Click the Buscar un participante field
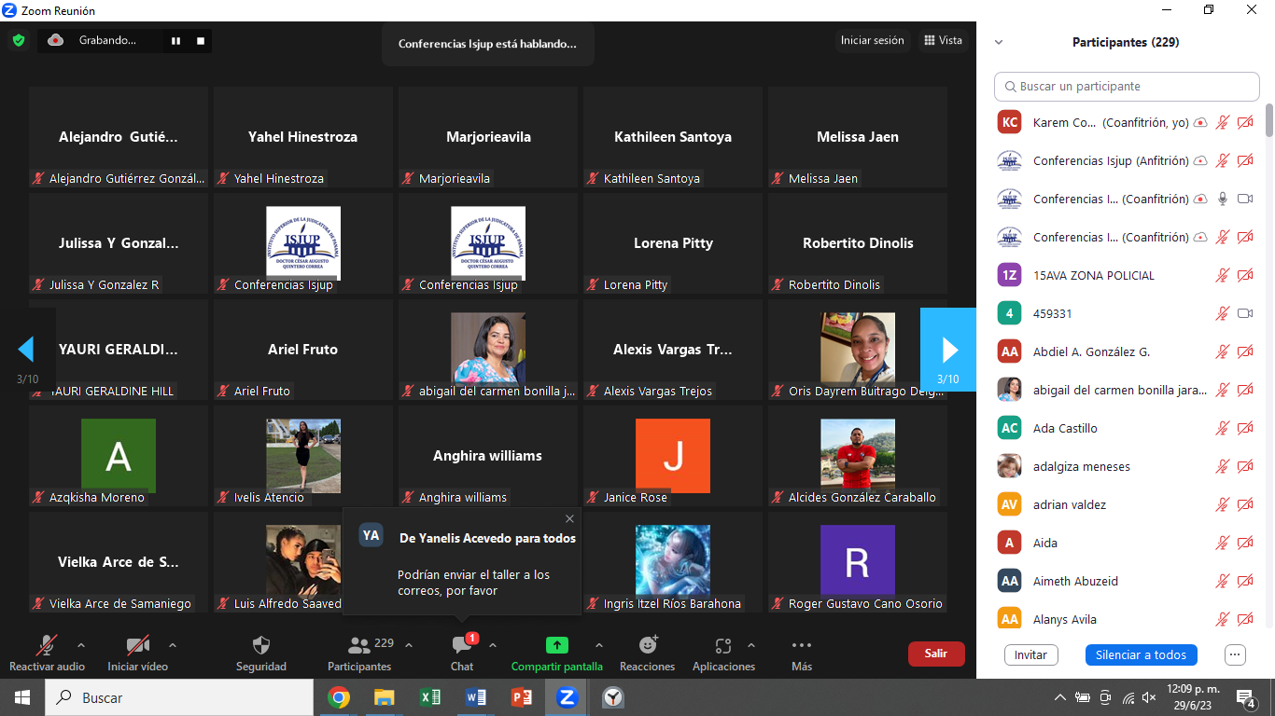Screen dimensions: 1275x716 tap(1127, 87)
